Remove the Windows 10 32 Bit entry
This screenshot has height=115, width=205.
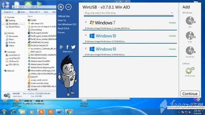(86, 35)
